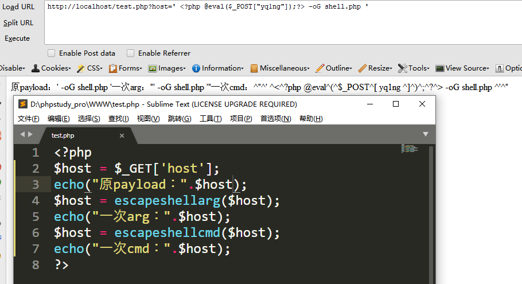Click the Execute button in HackBar
The image size is (522, 284).
point(17,38)
